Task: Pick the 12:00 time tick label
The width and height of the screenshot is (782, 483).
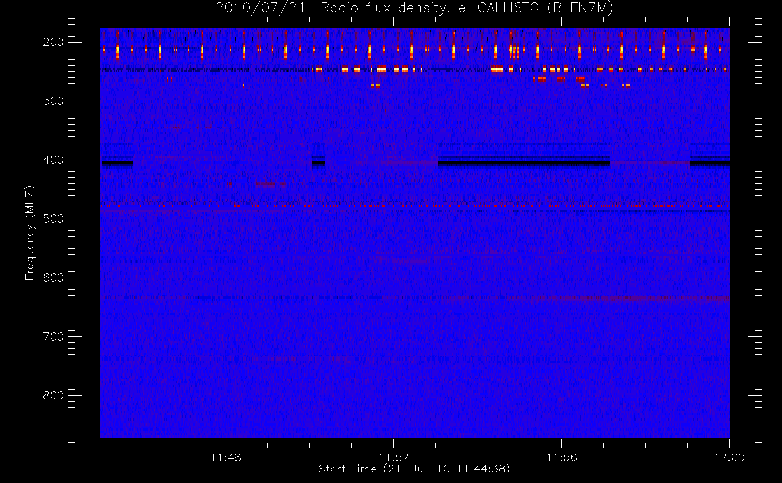Action: coord(729,457)
